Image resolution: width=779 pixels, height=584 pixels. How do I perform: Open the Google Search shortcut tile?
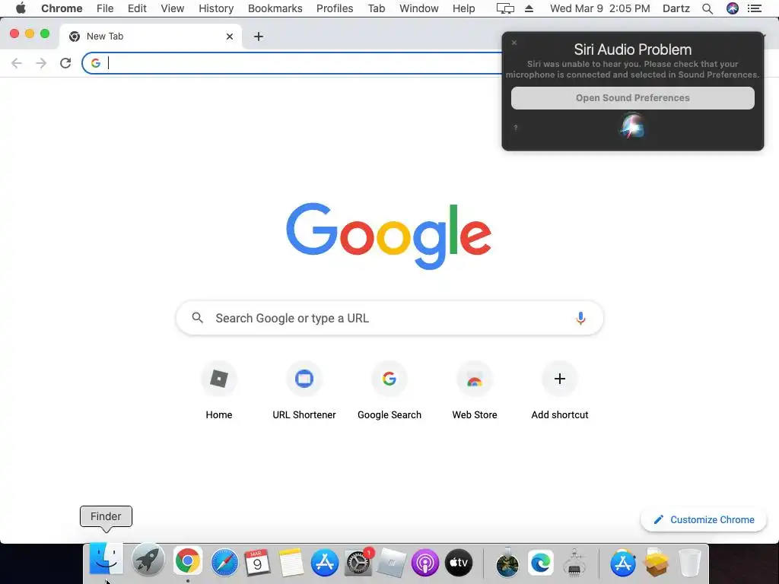(x=389, y=392)
